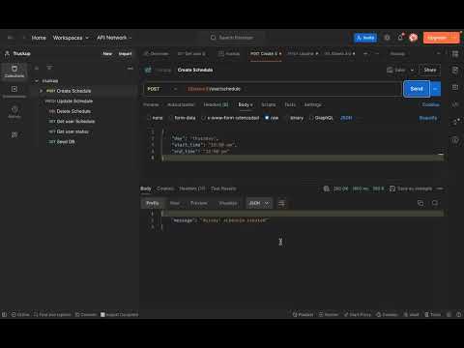The image size is (464, 348).
Task: Select the raw body type
Action: coord(272,118)
